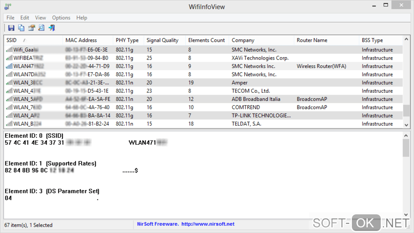414x233 pixels.
Task: Select the ADB Broadband Italia company cell
Action: (x=256, y=99)
